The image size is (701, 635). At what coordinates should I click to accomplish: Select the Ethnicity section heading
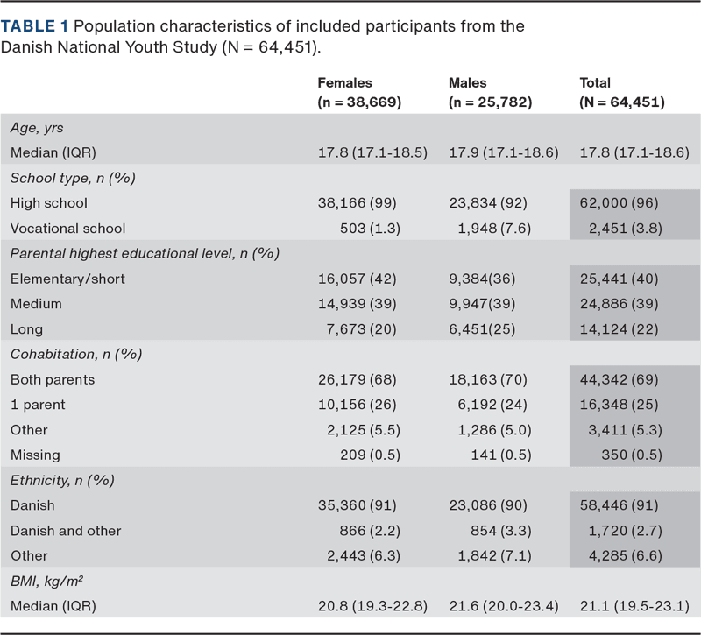click(61, 481)
